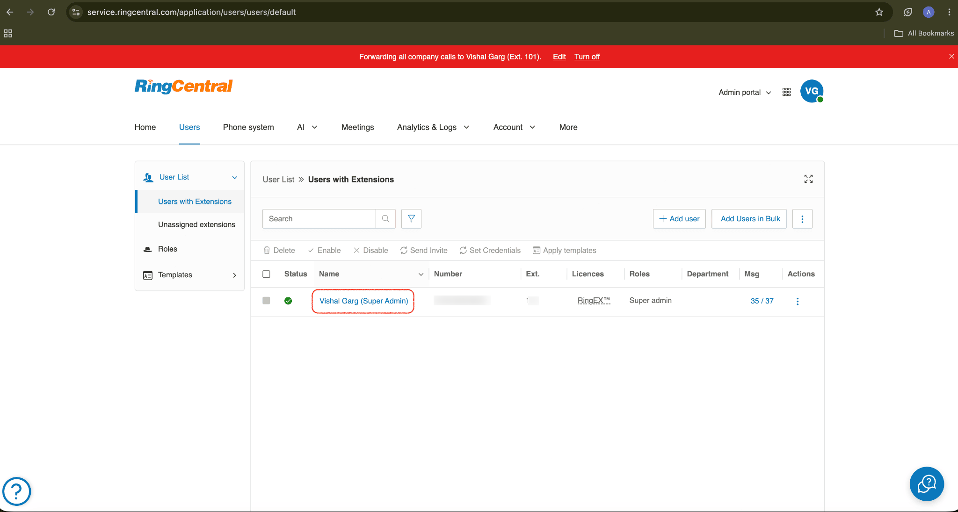The width and height of the screenshot is (958, 512).
Task: Click the RingCentral logo
Action: 183,87
